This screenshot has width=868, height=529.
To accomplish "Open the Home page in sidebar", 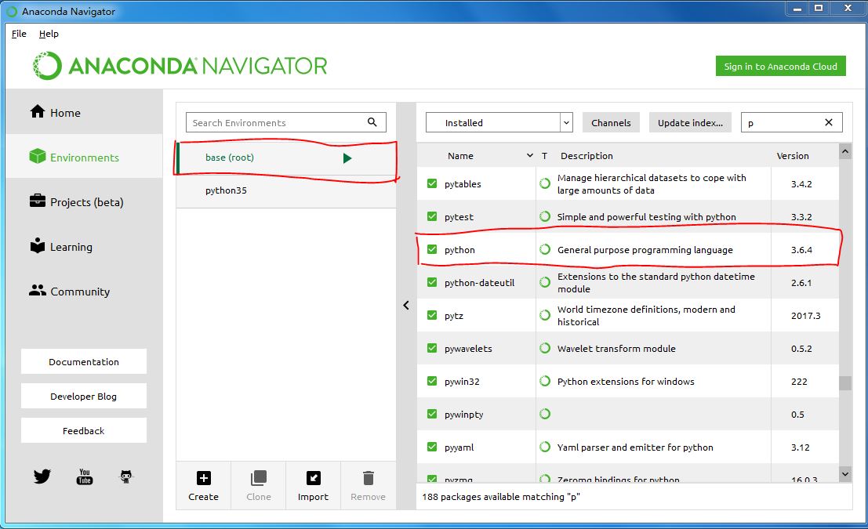I will pyautogui.click(x=84, y=112).
